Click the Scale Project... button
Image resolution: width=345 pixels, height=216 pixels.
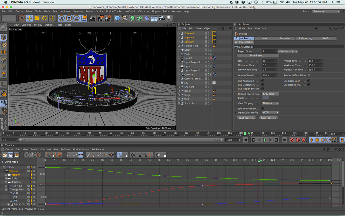(258, 55)
